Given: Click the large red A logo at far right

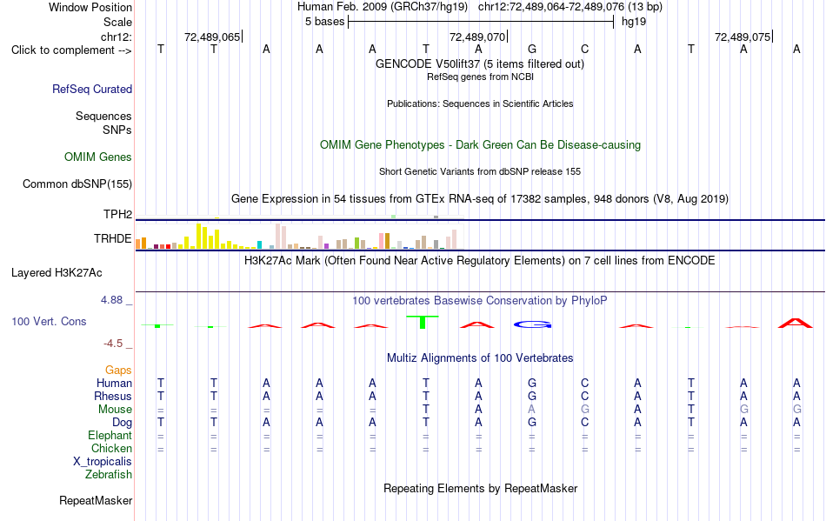Looking at the screenshot, I should click(x=796, y=323).
